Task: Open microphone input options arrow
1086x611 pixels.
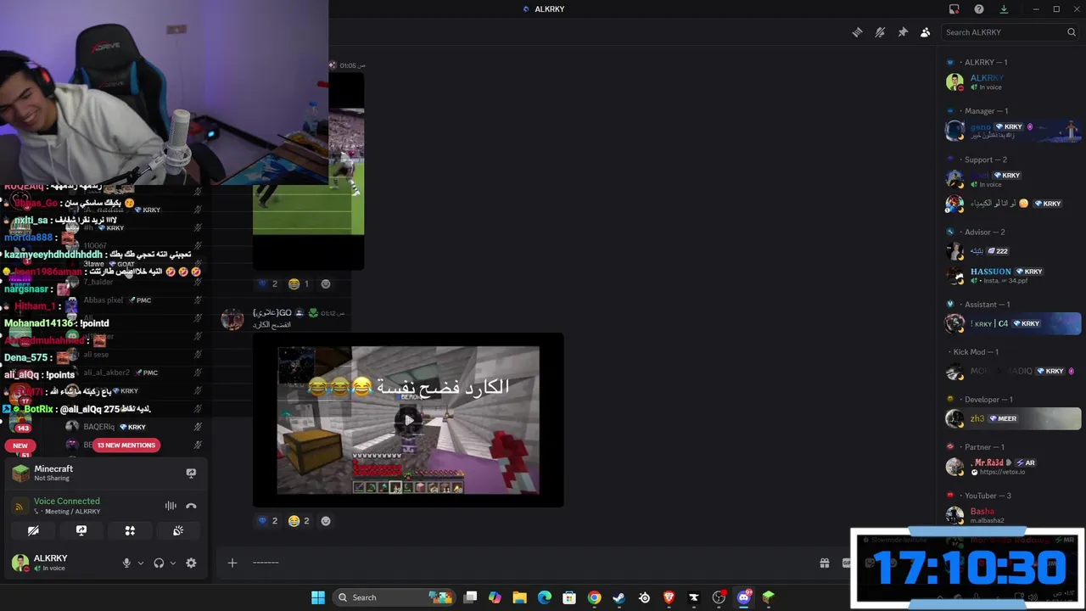Action: point(141,563)
